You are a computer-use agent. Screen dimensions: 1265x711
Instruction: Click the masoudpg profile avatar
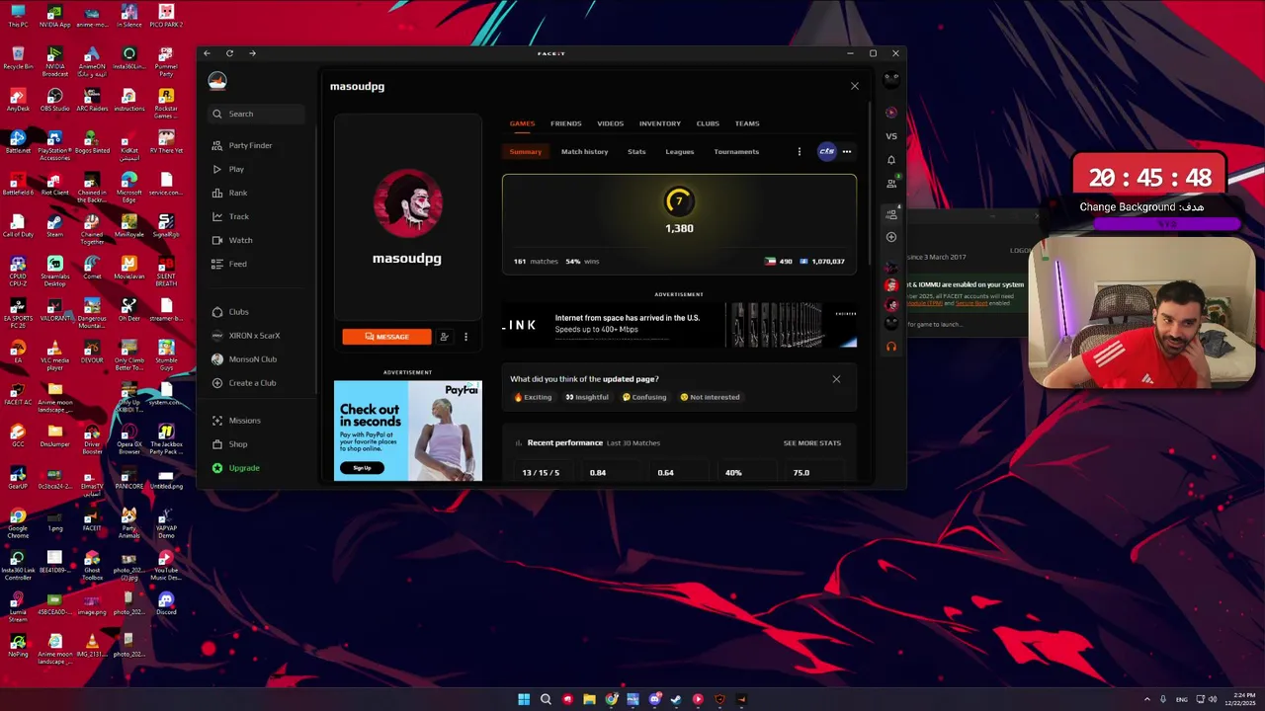408,203
